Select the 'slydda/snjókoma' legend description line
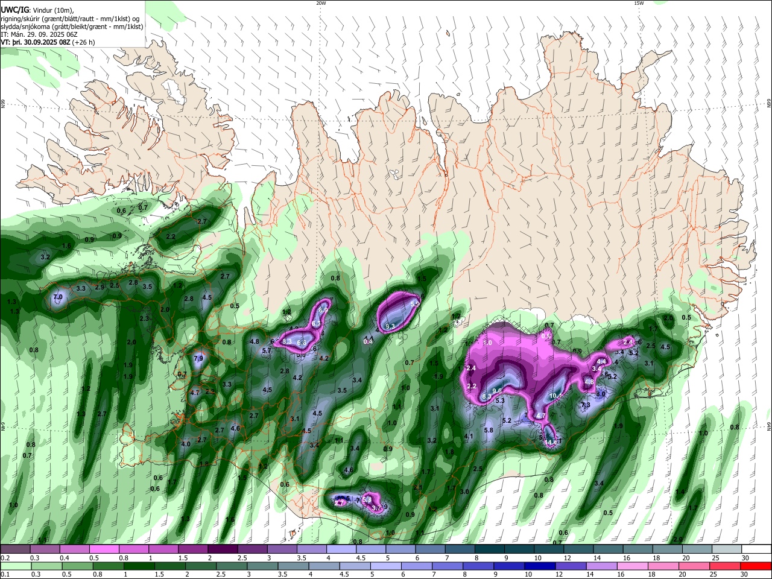 [72, 27]
